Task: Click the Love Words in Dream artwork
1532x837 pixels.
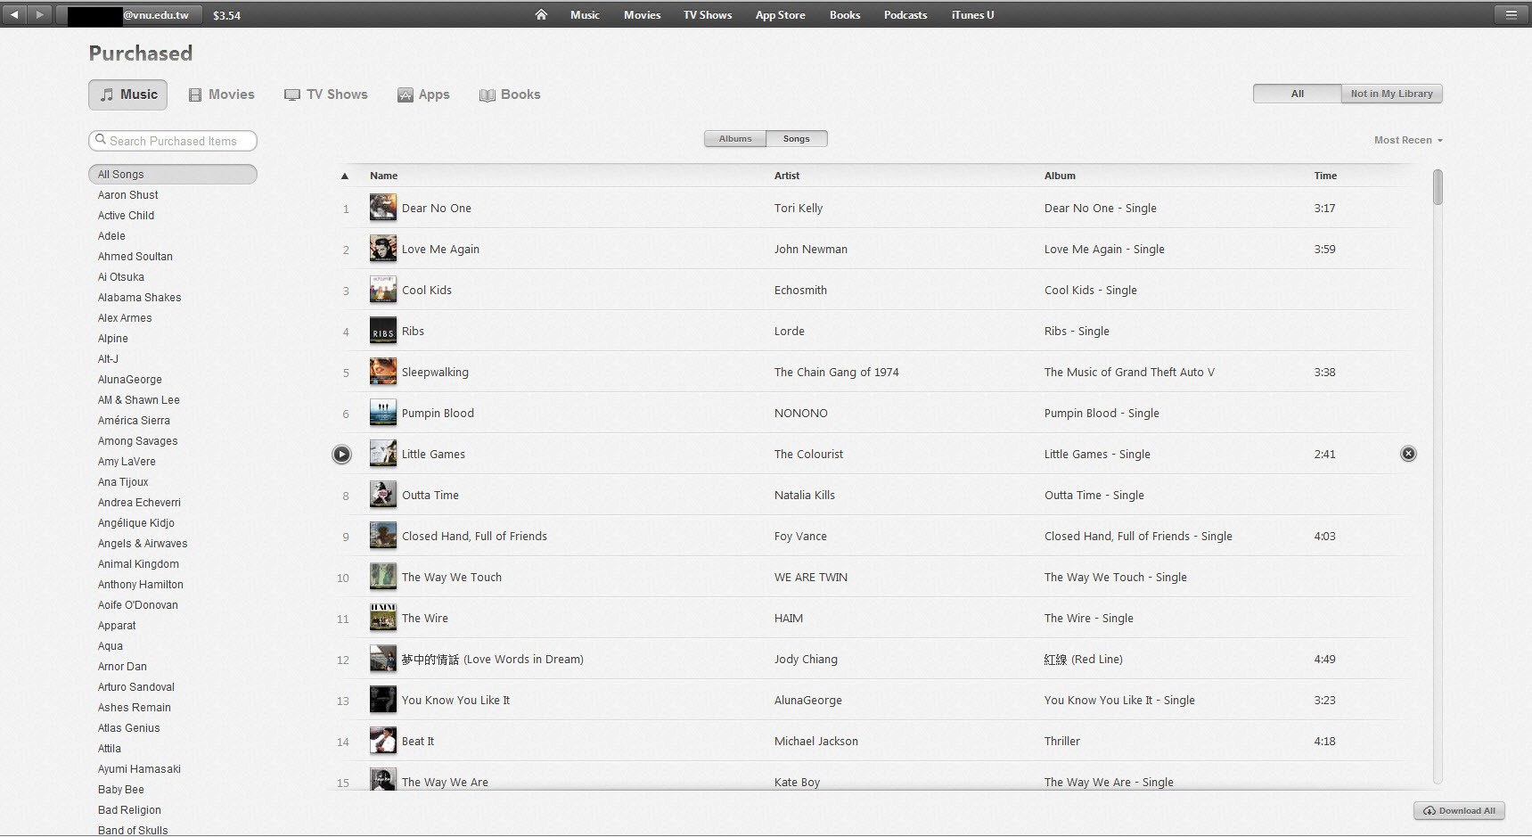Action: (x=383, y=659)
